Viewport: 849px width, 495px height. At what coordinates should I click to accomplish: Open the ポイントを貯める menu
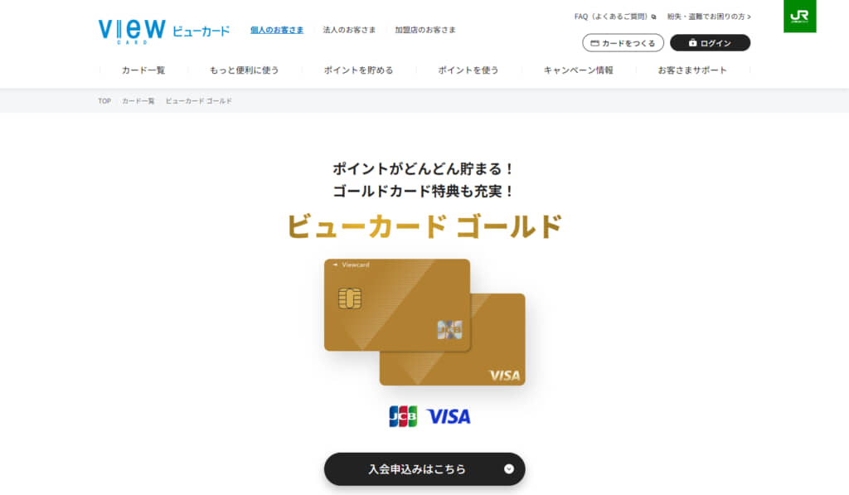[358, 70]
